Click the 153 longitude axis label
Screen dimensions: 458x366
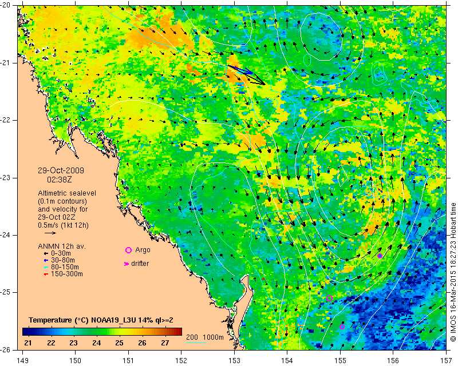[234, 360]
